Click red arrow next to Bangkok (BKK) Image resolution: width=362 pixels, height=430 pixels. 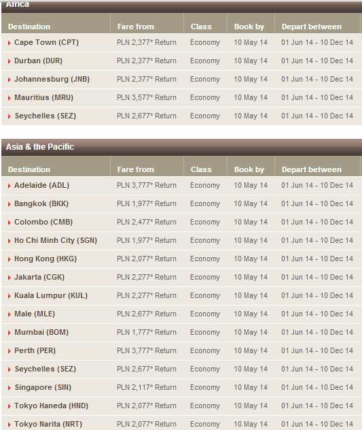point(9,204)
